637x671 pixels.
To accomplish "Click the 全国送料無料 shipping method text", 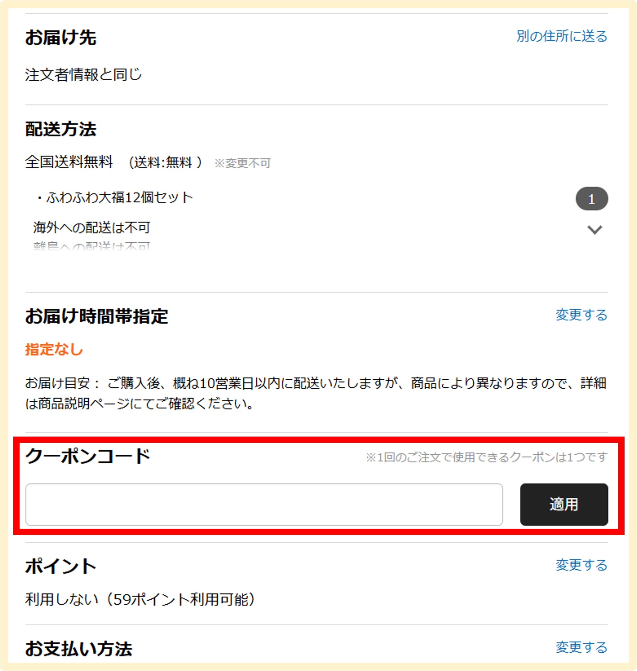I will pos(69,162).
